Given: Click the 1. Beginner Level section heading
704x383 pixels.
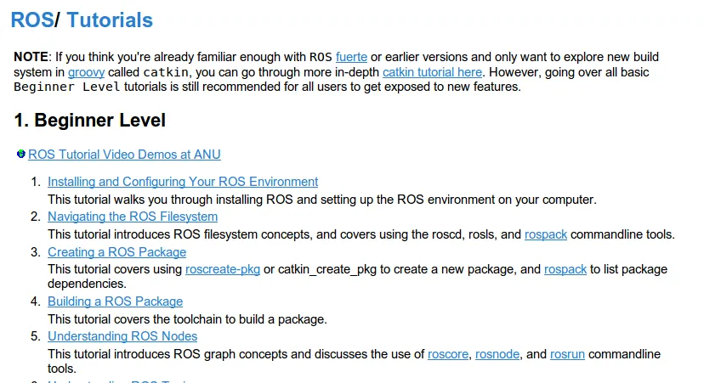Looking at the screenshot, I should (89, 120).
